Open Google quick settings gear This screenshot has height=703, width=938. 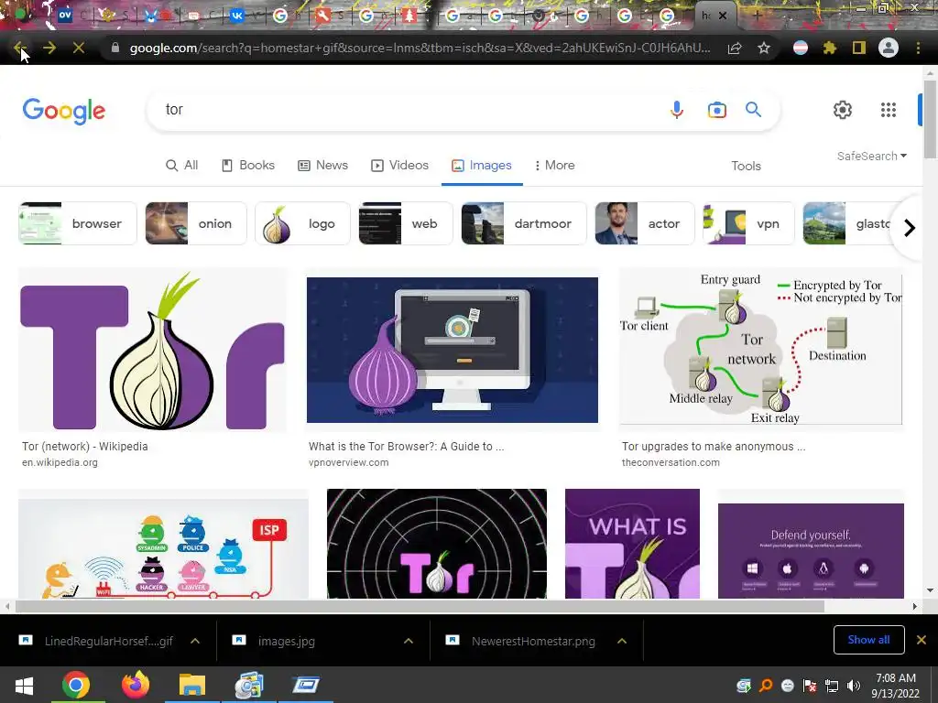pyautogui.click(x=843, y=110)
